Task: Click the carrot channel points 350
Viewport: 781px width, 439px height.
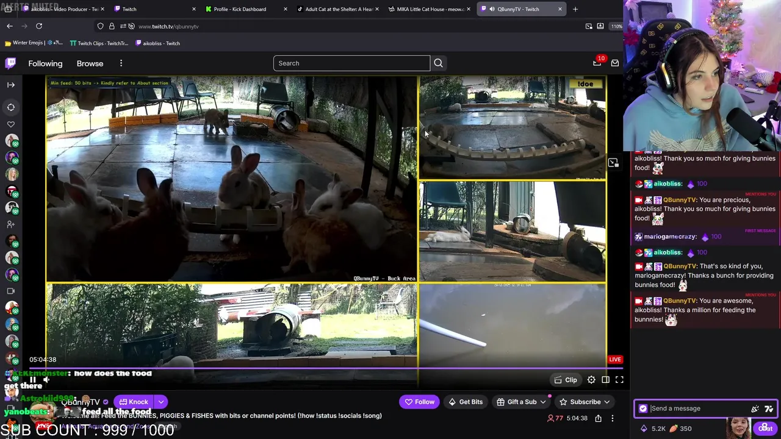Action: [x=681, y=429]
